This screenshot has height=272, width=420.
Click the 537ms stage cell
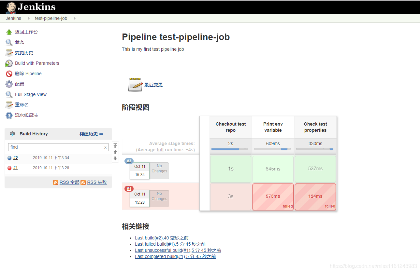[x=315, y=169]
